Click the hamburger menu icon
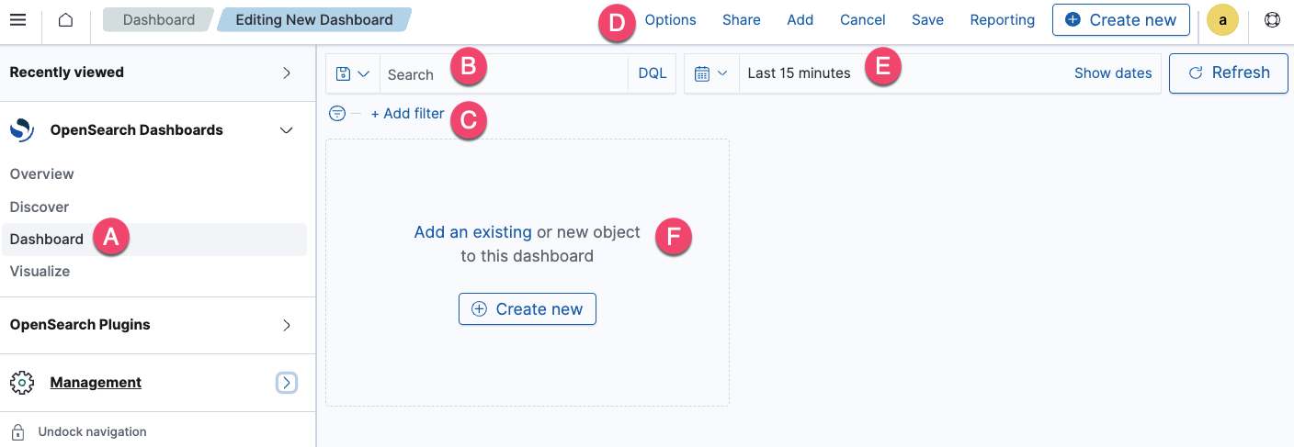This screenshot has height=447, width=1294. [17, 20]
